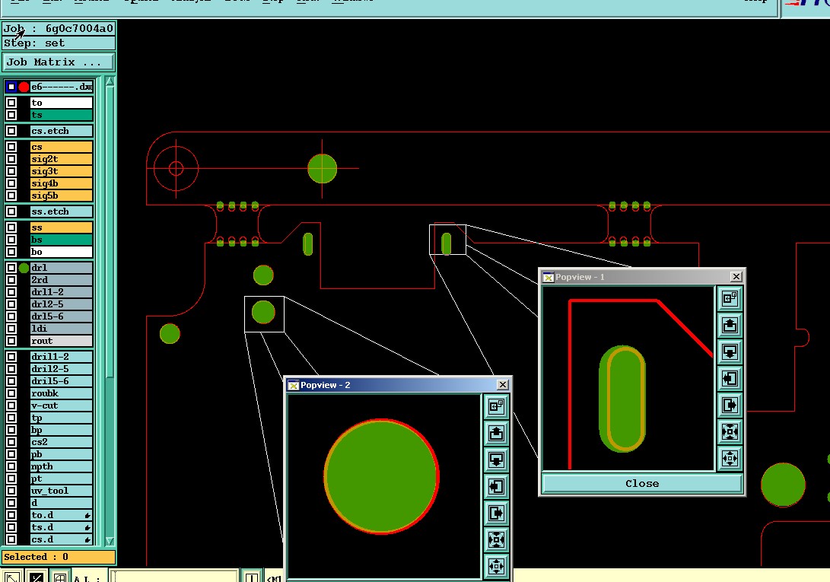Viewport: 830px width, 582px height.
Task: Click first view-sync icon in Popview - 1
Action: coord(730,299)
